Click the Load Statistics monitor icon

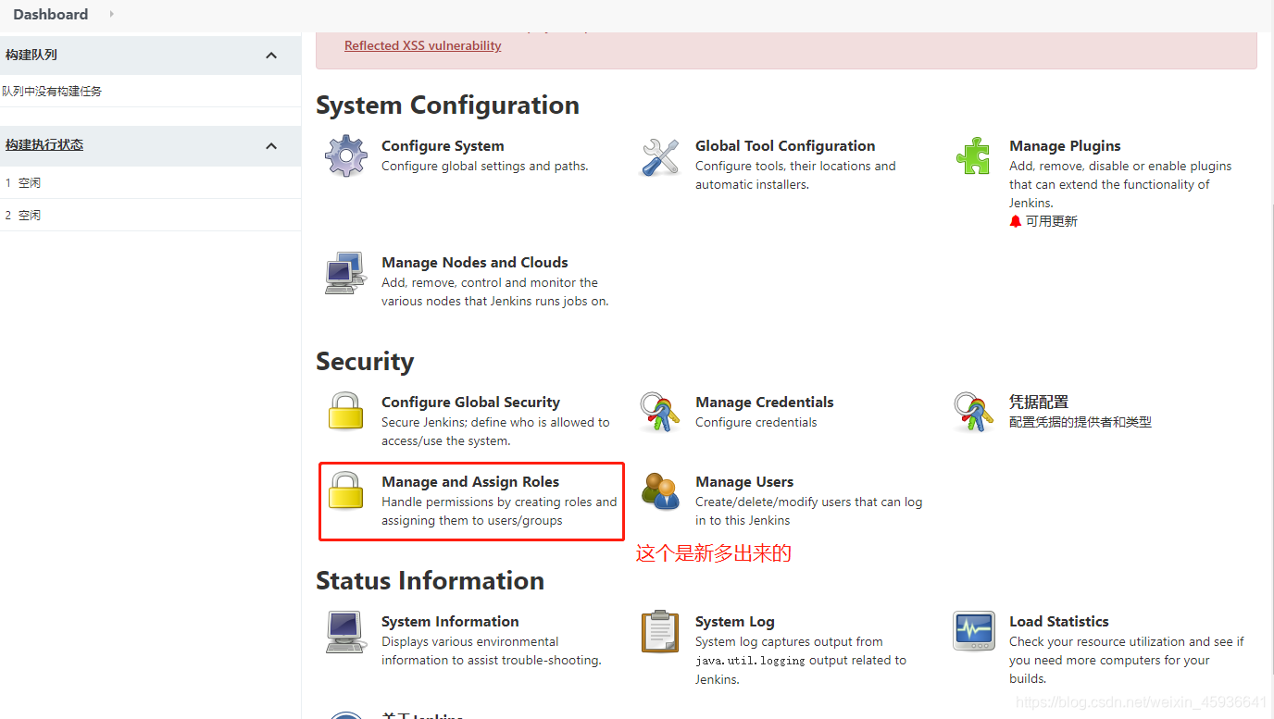coord(974,631)
